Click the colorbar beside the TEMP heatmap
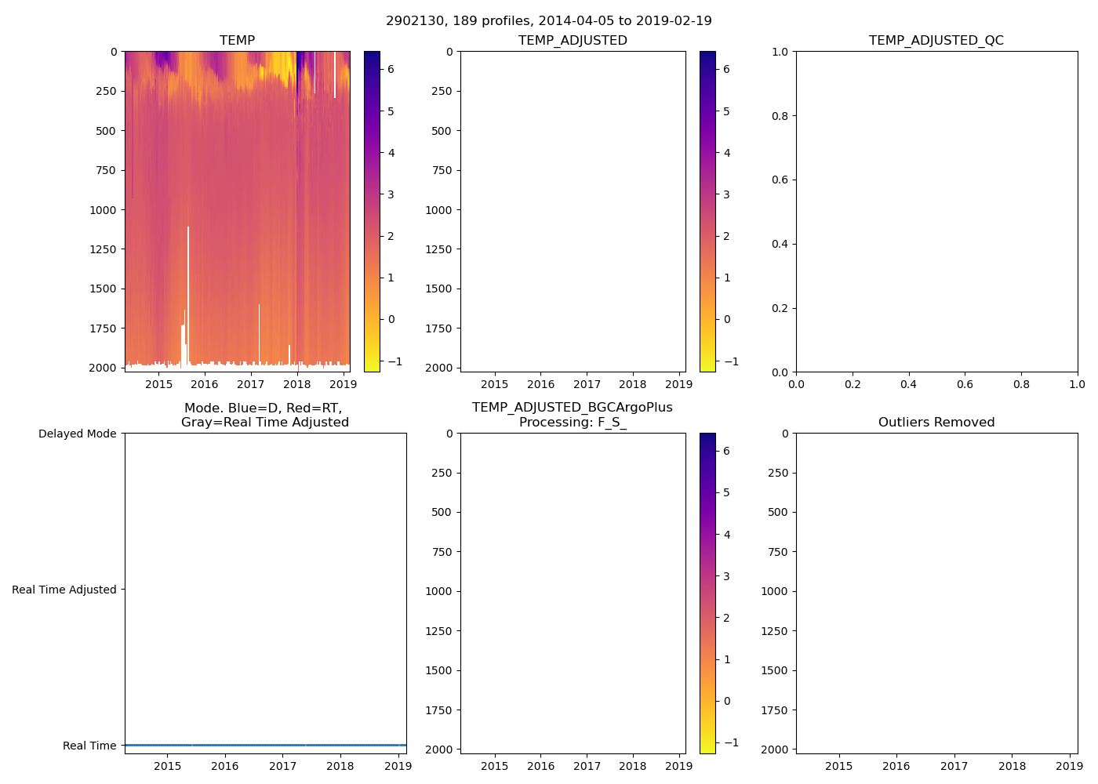The width and height of the screenshot is (1098, 784). 372,212
